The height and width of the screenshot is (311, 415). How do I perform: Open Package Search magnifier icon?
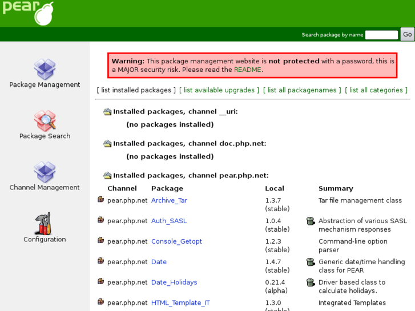point(45,121)
